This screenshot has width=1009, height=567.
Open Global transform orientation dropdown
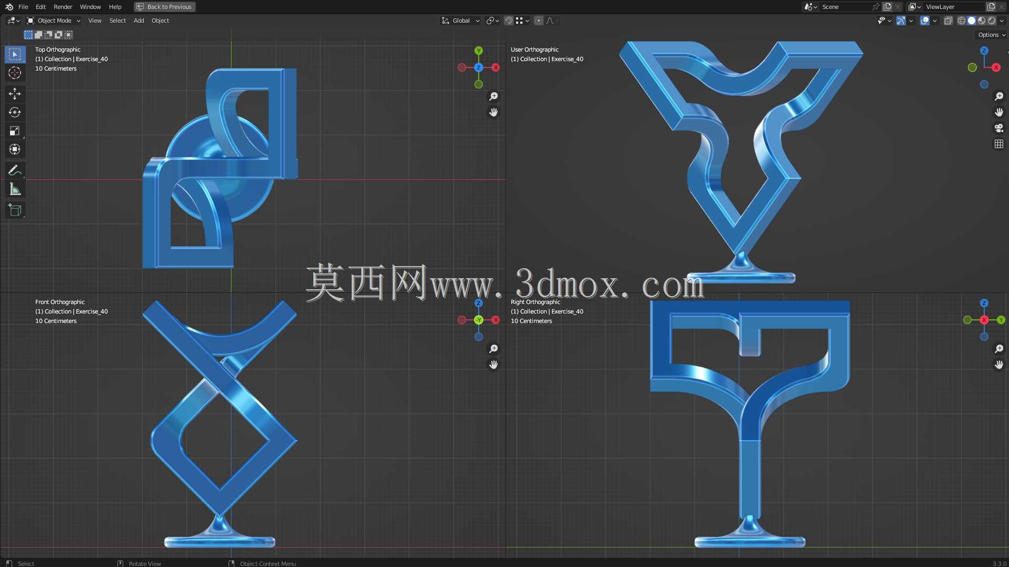click(461, 21)
